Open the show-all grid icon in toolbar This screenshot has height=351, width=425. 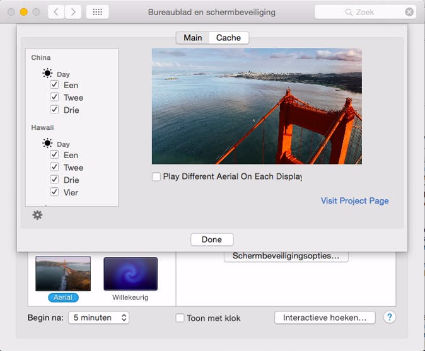(96, 12)
